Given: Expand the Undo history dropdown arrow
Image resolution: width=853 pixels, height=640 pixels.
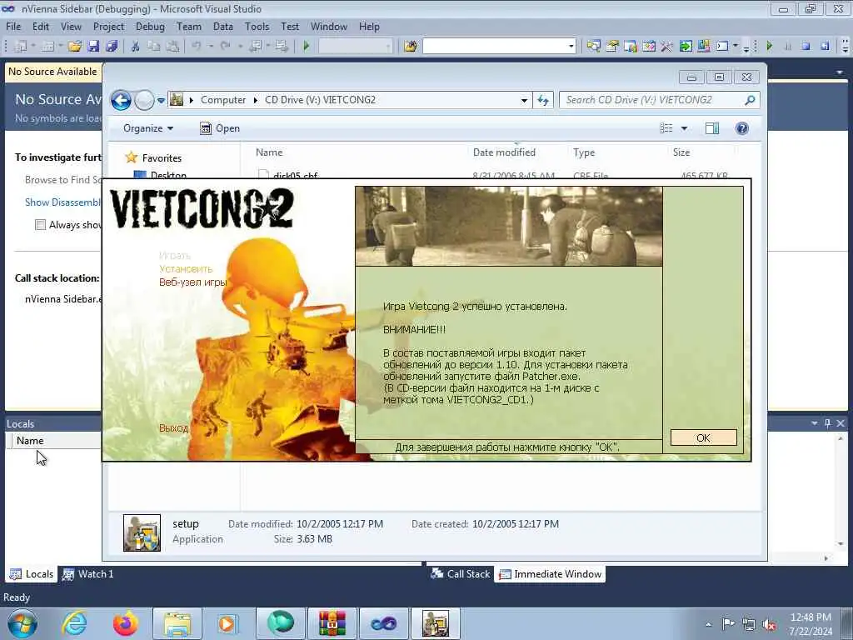Looking at the screenshot, I should click(x=211, y=47).
